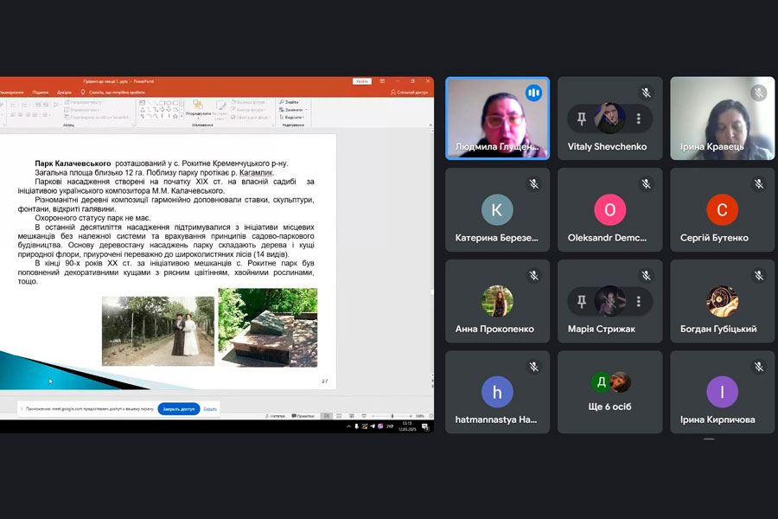Click audio indicator on Людмила Глущенко's tile
Image resolution: width=778 pixels, height=519 pixels.
pyautogui.click(x=533, y=93)
